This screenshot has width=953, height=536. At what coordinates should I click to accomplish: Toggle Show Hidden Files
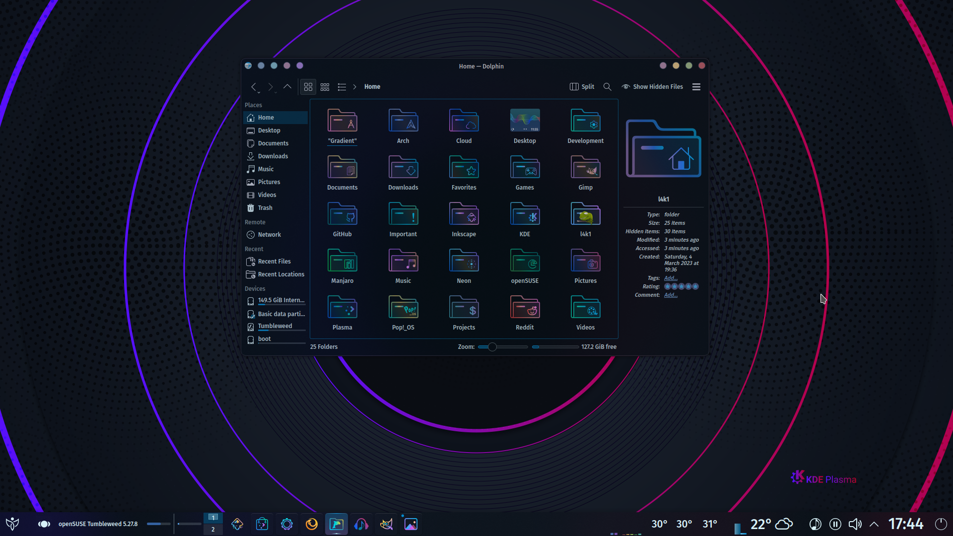click(x=653, y=87)
